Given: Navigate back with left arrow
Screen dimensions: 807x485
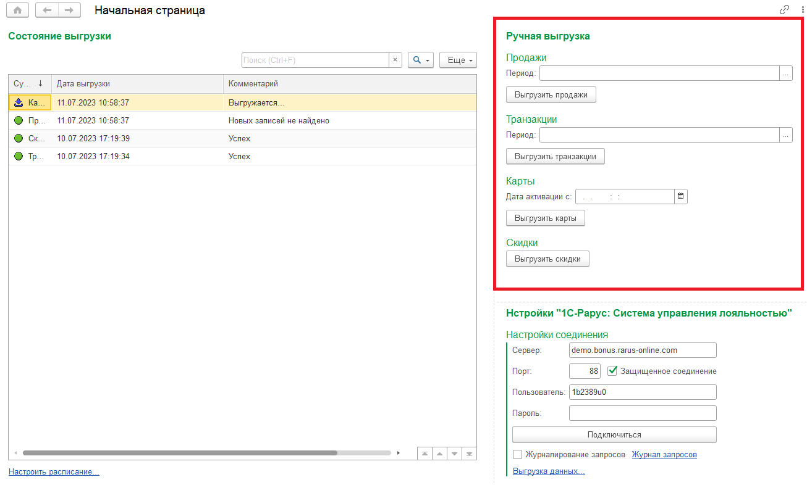Looking at the screenshot, I should tap(47, 10).
